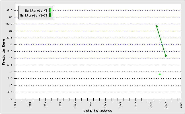
Task: Click the axis title Preis in Euro
Action: pyautogui.click(x=3, y=52)
